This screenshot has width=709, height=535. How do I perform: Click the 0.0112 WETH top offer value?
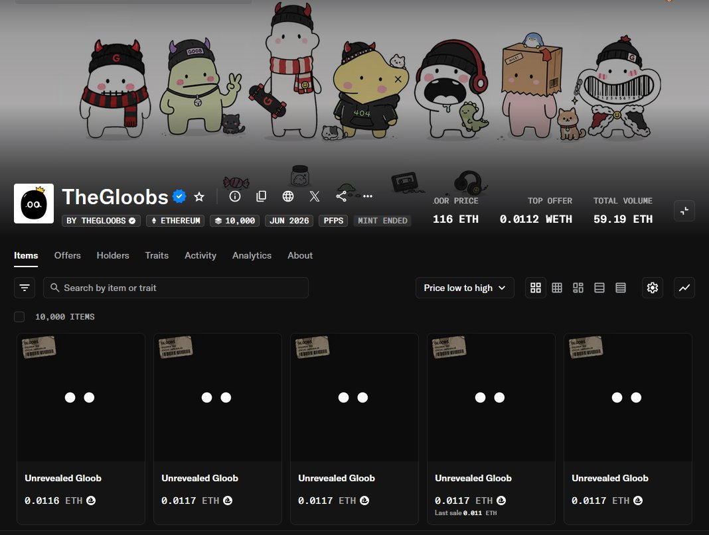pyautogui.click(x=536, y=219)
